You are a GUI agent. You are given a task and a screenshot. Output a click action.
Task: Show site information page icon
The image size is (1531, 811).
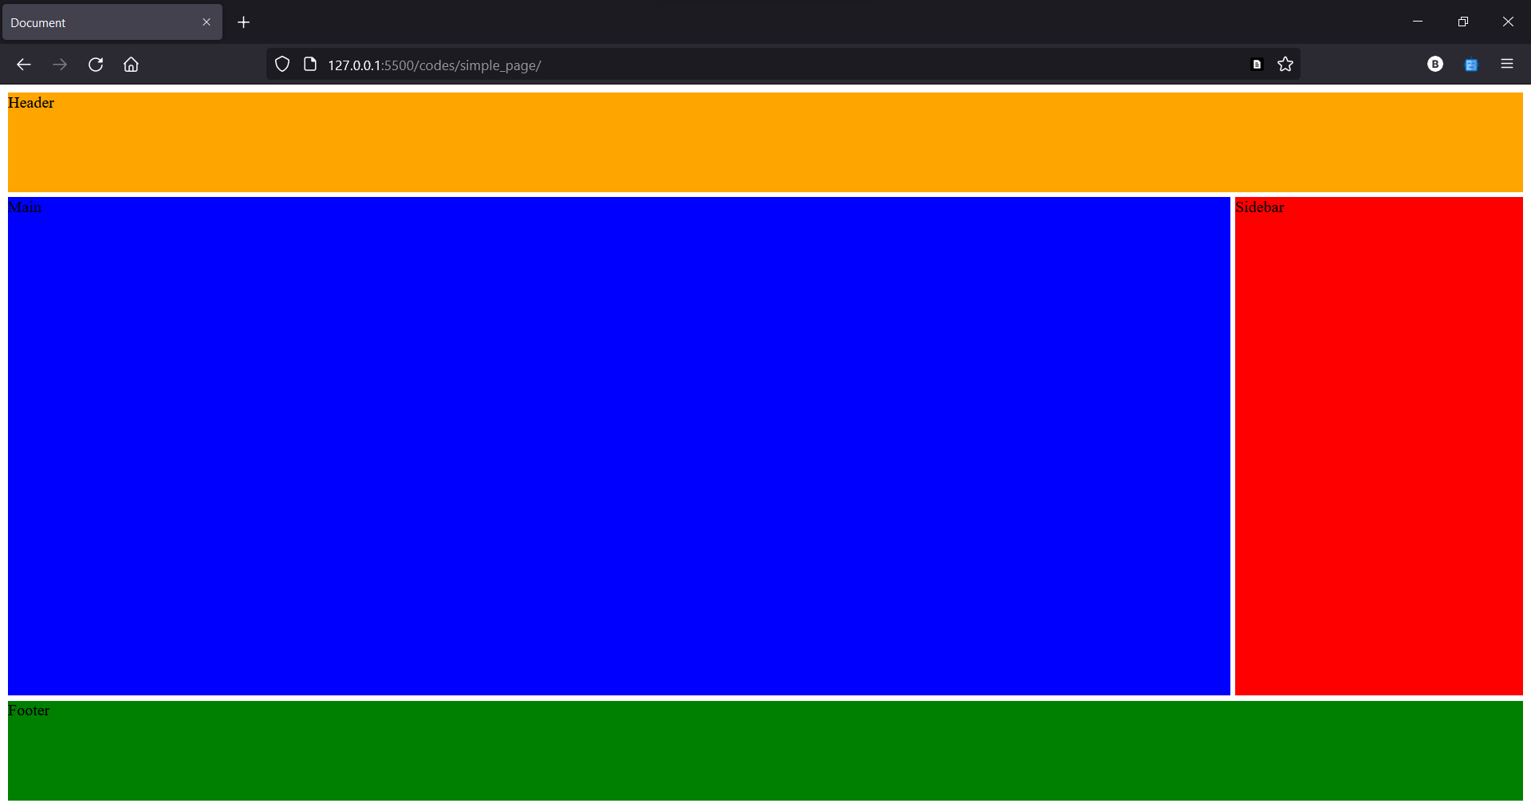pos(310,65)
